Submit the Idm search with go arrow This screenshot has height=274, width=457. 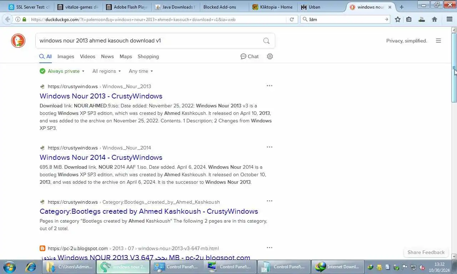click(x=386, y=19)
